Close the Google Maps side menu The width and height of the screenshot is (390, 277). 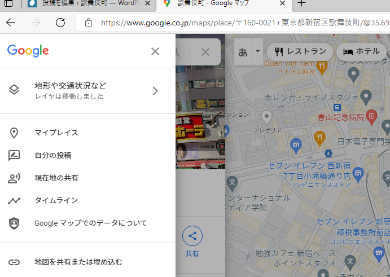tap(155, 51)
